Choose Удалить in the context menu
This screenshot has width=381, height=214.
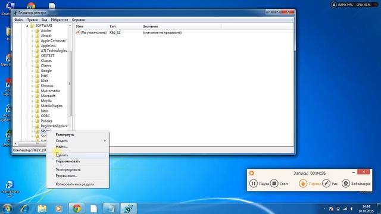[x=77, y=155]
